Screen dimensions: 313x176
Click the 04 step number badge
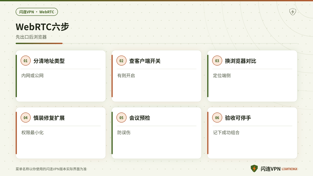pos(26,118)
